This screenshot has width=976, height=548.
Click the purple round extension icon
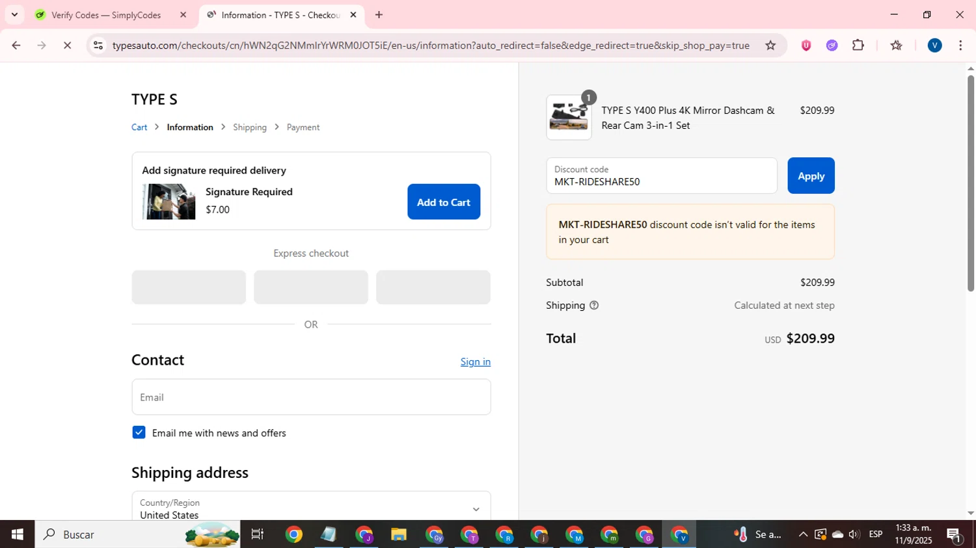[832, 46]
